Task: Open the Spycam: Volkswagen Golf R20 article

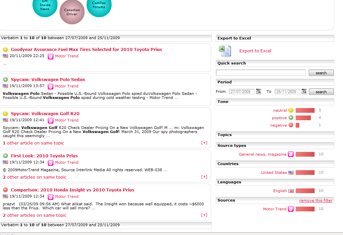Action: tap(45, 113)
